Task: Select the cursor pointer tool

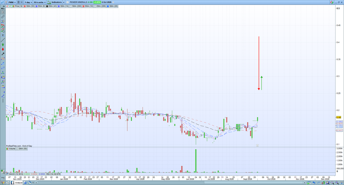Action: tap(3, 12)
